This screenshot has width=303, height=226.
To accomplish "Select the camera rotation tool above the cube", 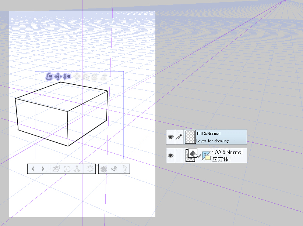I will (x=49, y=77).
